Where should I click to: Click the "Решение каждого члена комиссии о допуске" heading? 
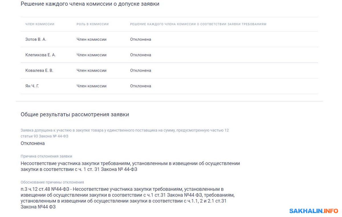90,4
